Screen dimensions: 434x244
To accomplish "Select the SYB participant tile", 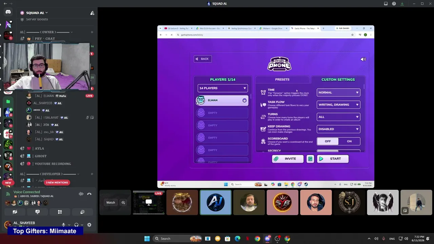I will pyautogui.click(x=282, y=202).
